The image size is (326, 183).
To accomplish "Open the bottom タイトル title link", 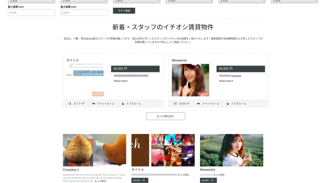I will coord(138,170).
